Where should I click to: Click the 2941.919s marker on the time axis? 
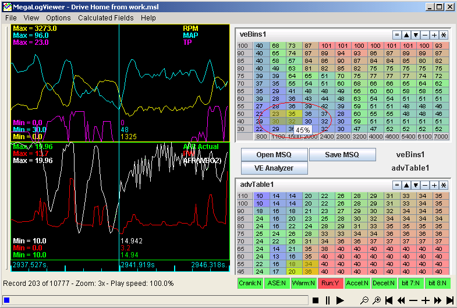point(137,265)
